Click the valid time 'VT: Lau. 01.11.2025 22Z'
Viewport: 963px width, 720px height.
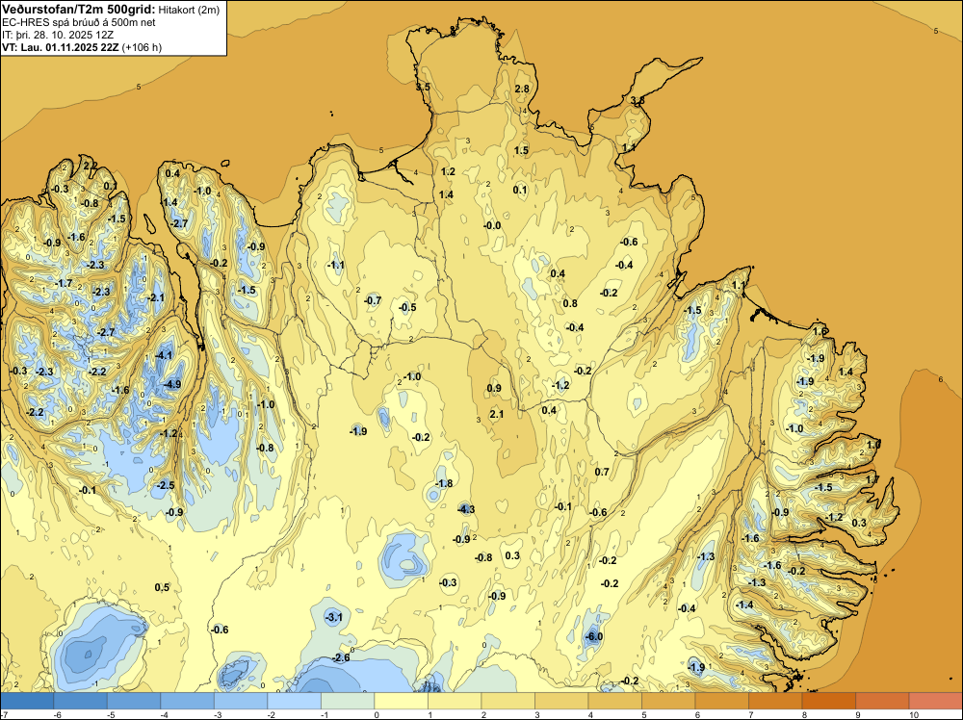(60, 47)
